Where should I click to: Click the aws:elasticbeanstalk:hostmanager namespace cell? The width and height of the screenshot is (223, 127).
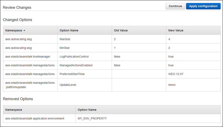28,57
